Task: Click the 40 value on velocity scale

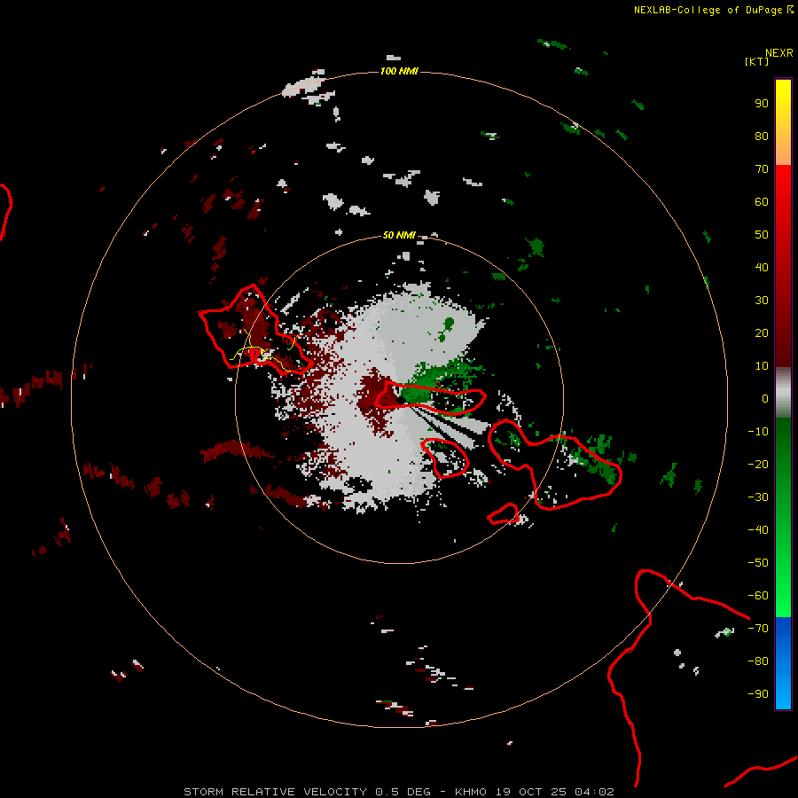Action: 762,268
